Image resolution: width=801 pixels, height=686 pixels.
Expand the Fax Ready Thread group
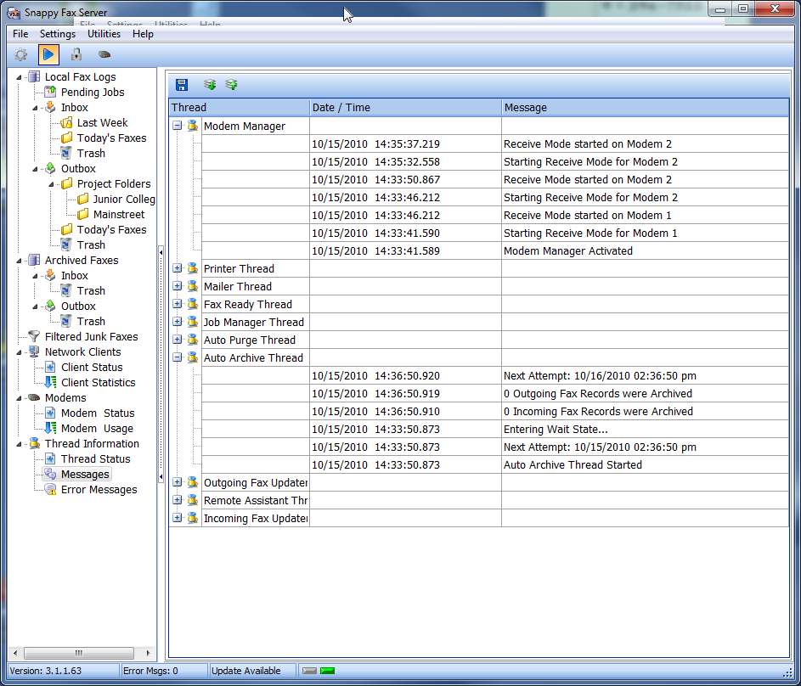pos(177,304)
